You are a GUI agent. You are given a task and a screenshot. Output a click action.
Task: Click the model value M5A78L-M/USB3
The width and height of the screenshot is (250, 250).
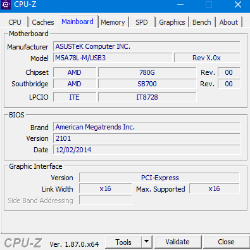click(113, 58)
